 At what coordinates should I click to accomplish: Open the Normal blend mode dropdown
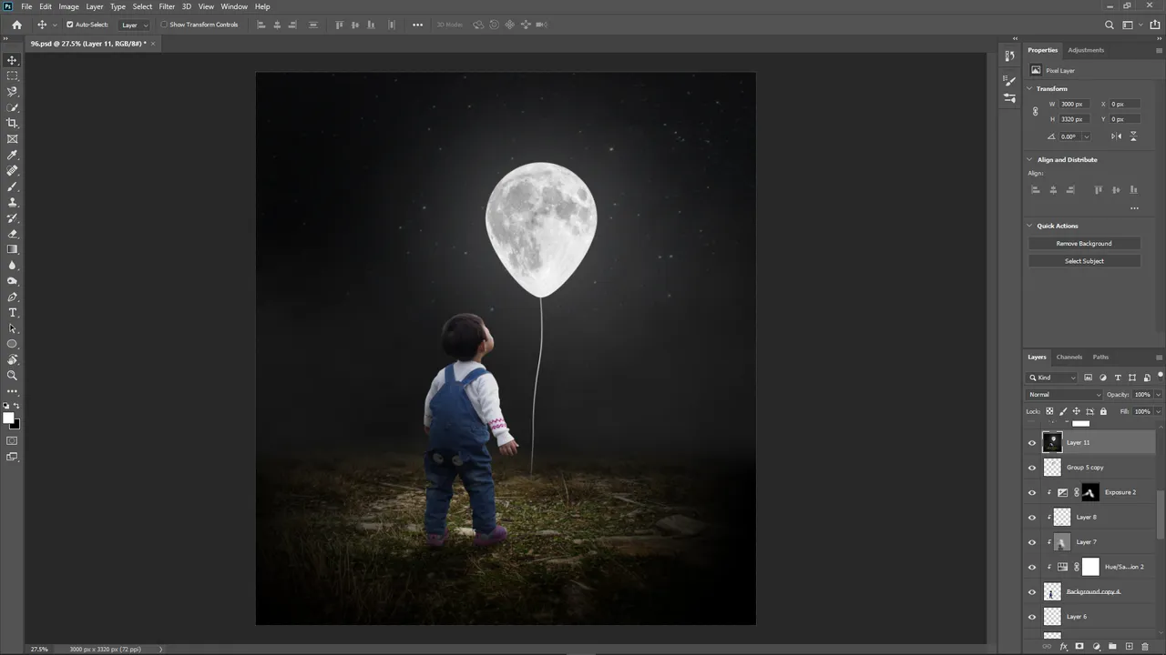click(x=1064, y=395)
